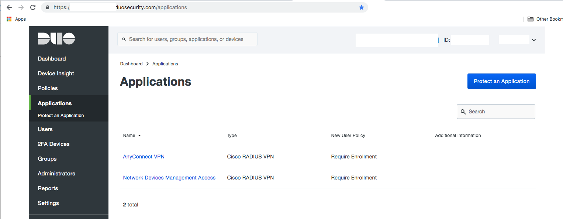
Task: Click the Type column header
Action: 232,136
